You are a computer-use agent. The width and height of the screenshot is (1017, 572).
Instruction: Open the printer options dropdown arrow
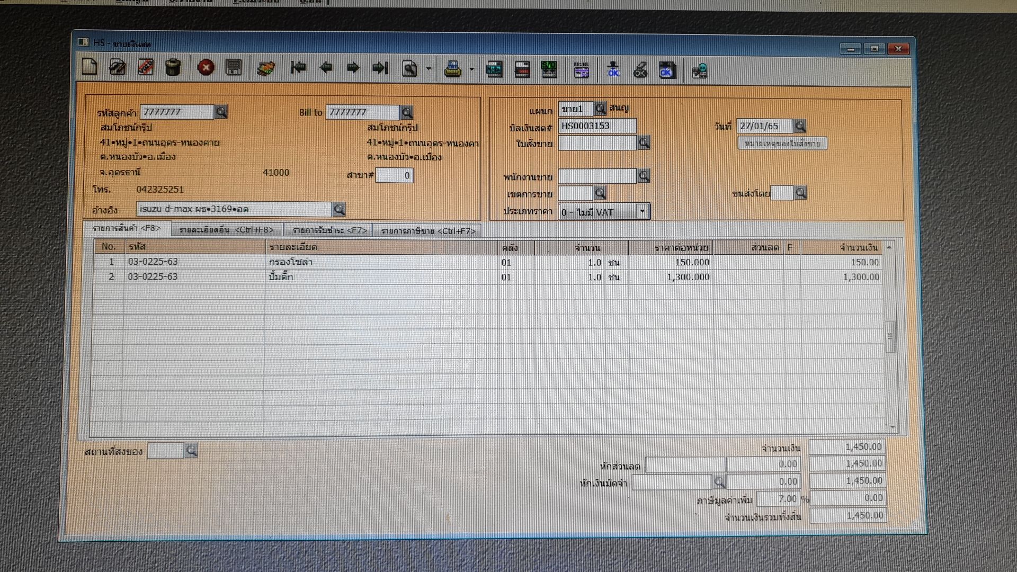[x=471, y=69]
